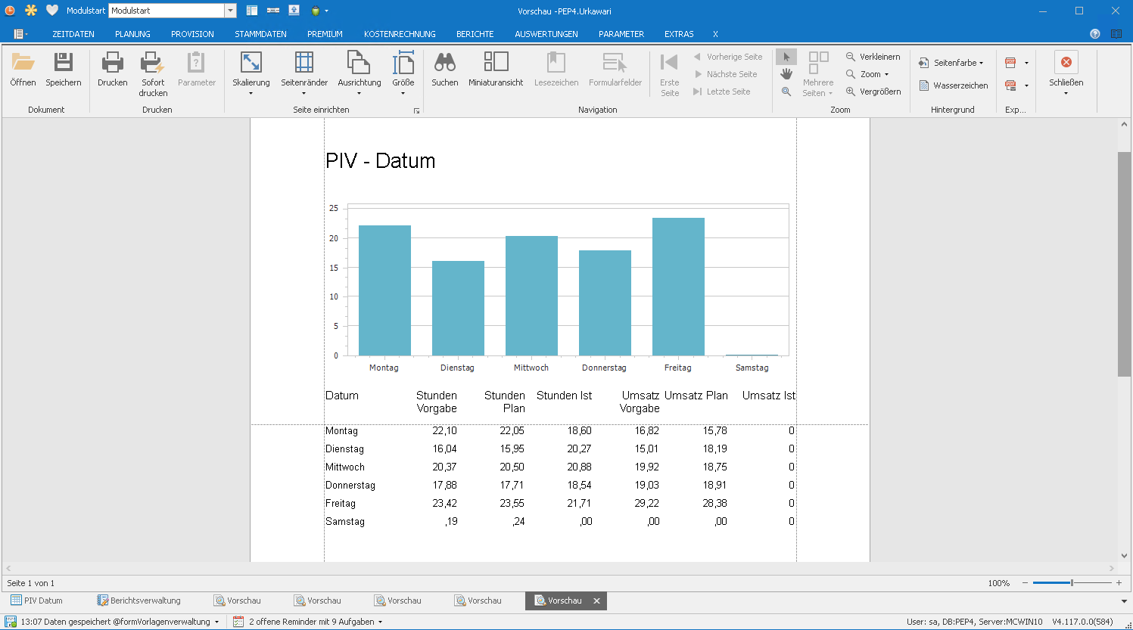Select the hand pan tool
Viewport: 1133px width, 630px height.
point(786,74)
